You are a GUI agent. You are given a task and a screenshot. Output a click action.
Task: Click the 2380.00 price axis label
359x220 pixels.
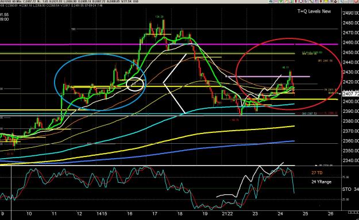(350, 121)
